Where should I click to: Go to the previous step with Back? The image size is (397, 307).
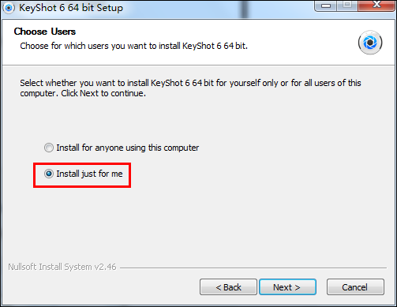click(228, 287)
